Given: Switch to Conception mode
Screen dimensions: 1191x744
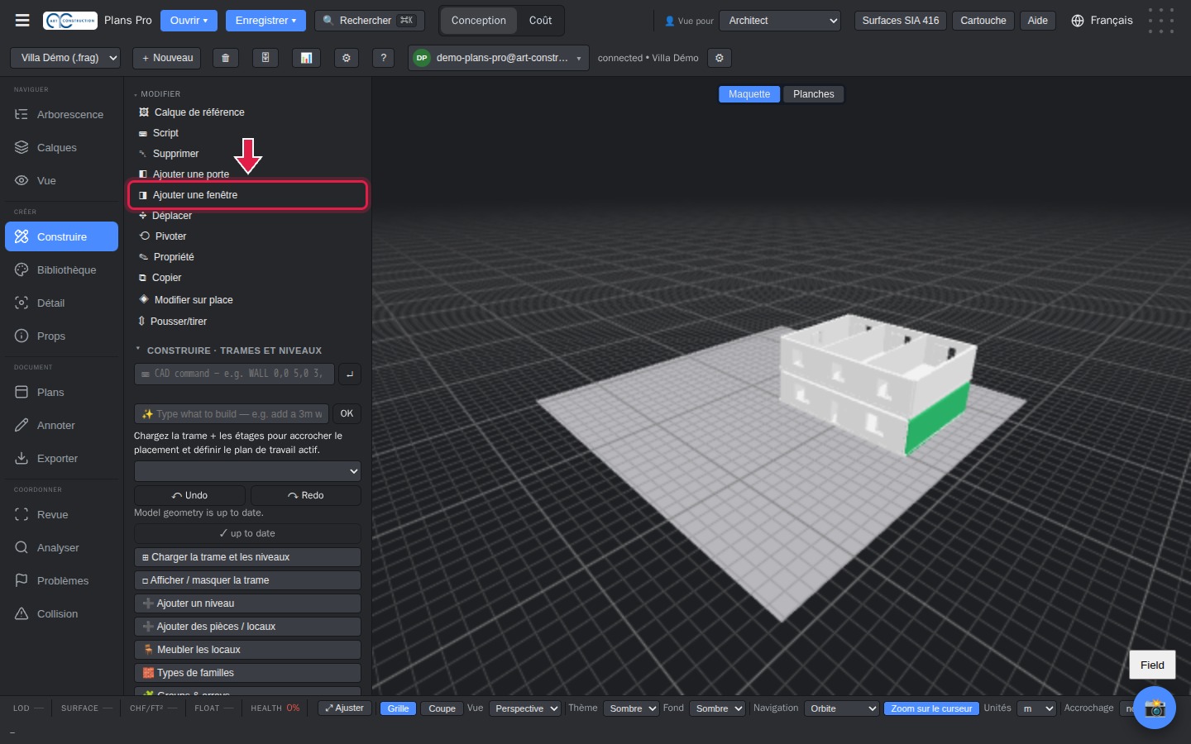Looking at the screenshot, I should click(x=478, y=21).
